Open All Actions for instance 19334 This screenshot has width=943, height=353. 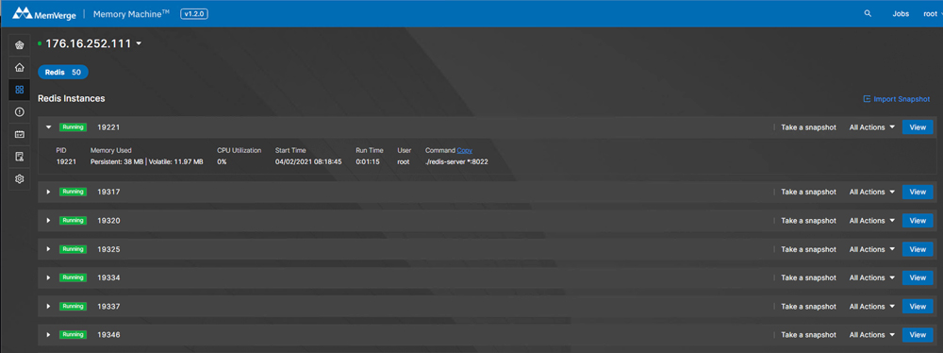pos(872,277)
